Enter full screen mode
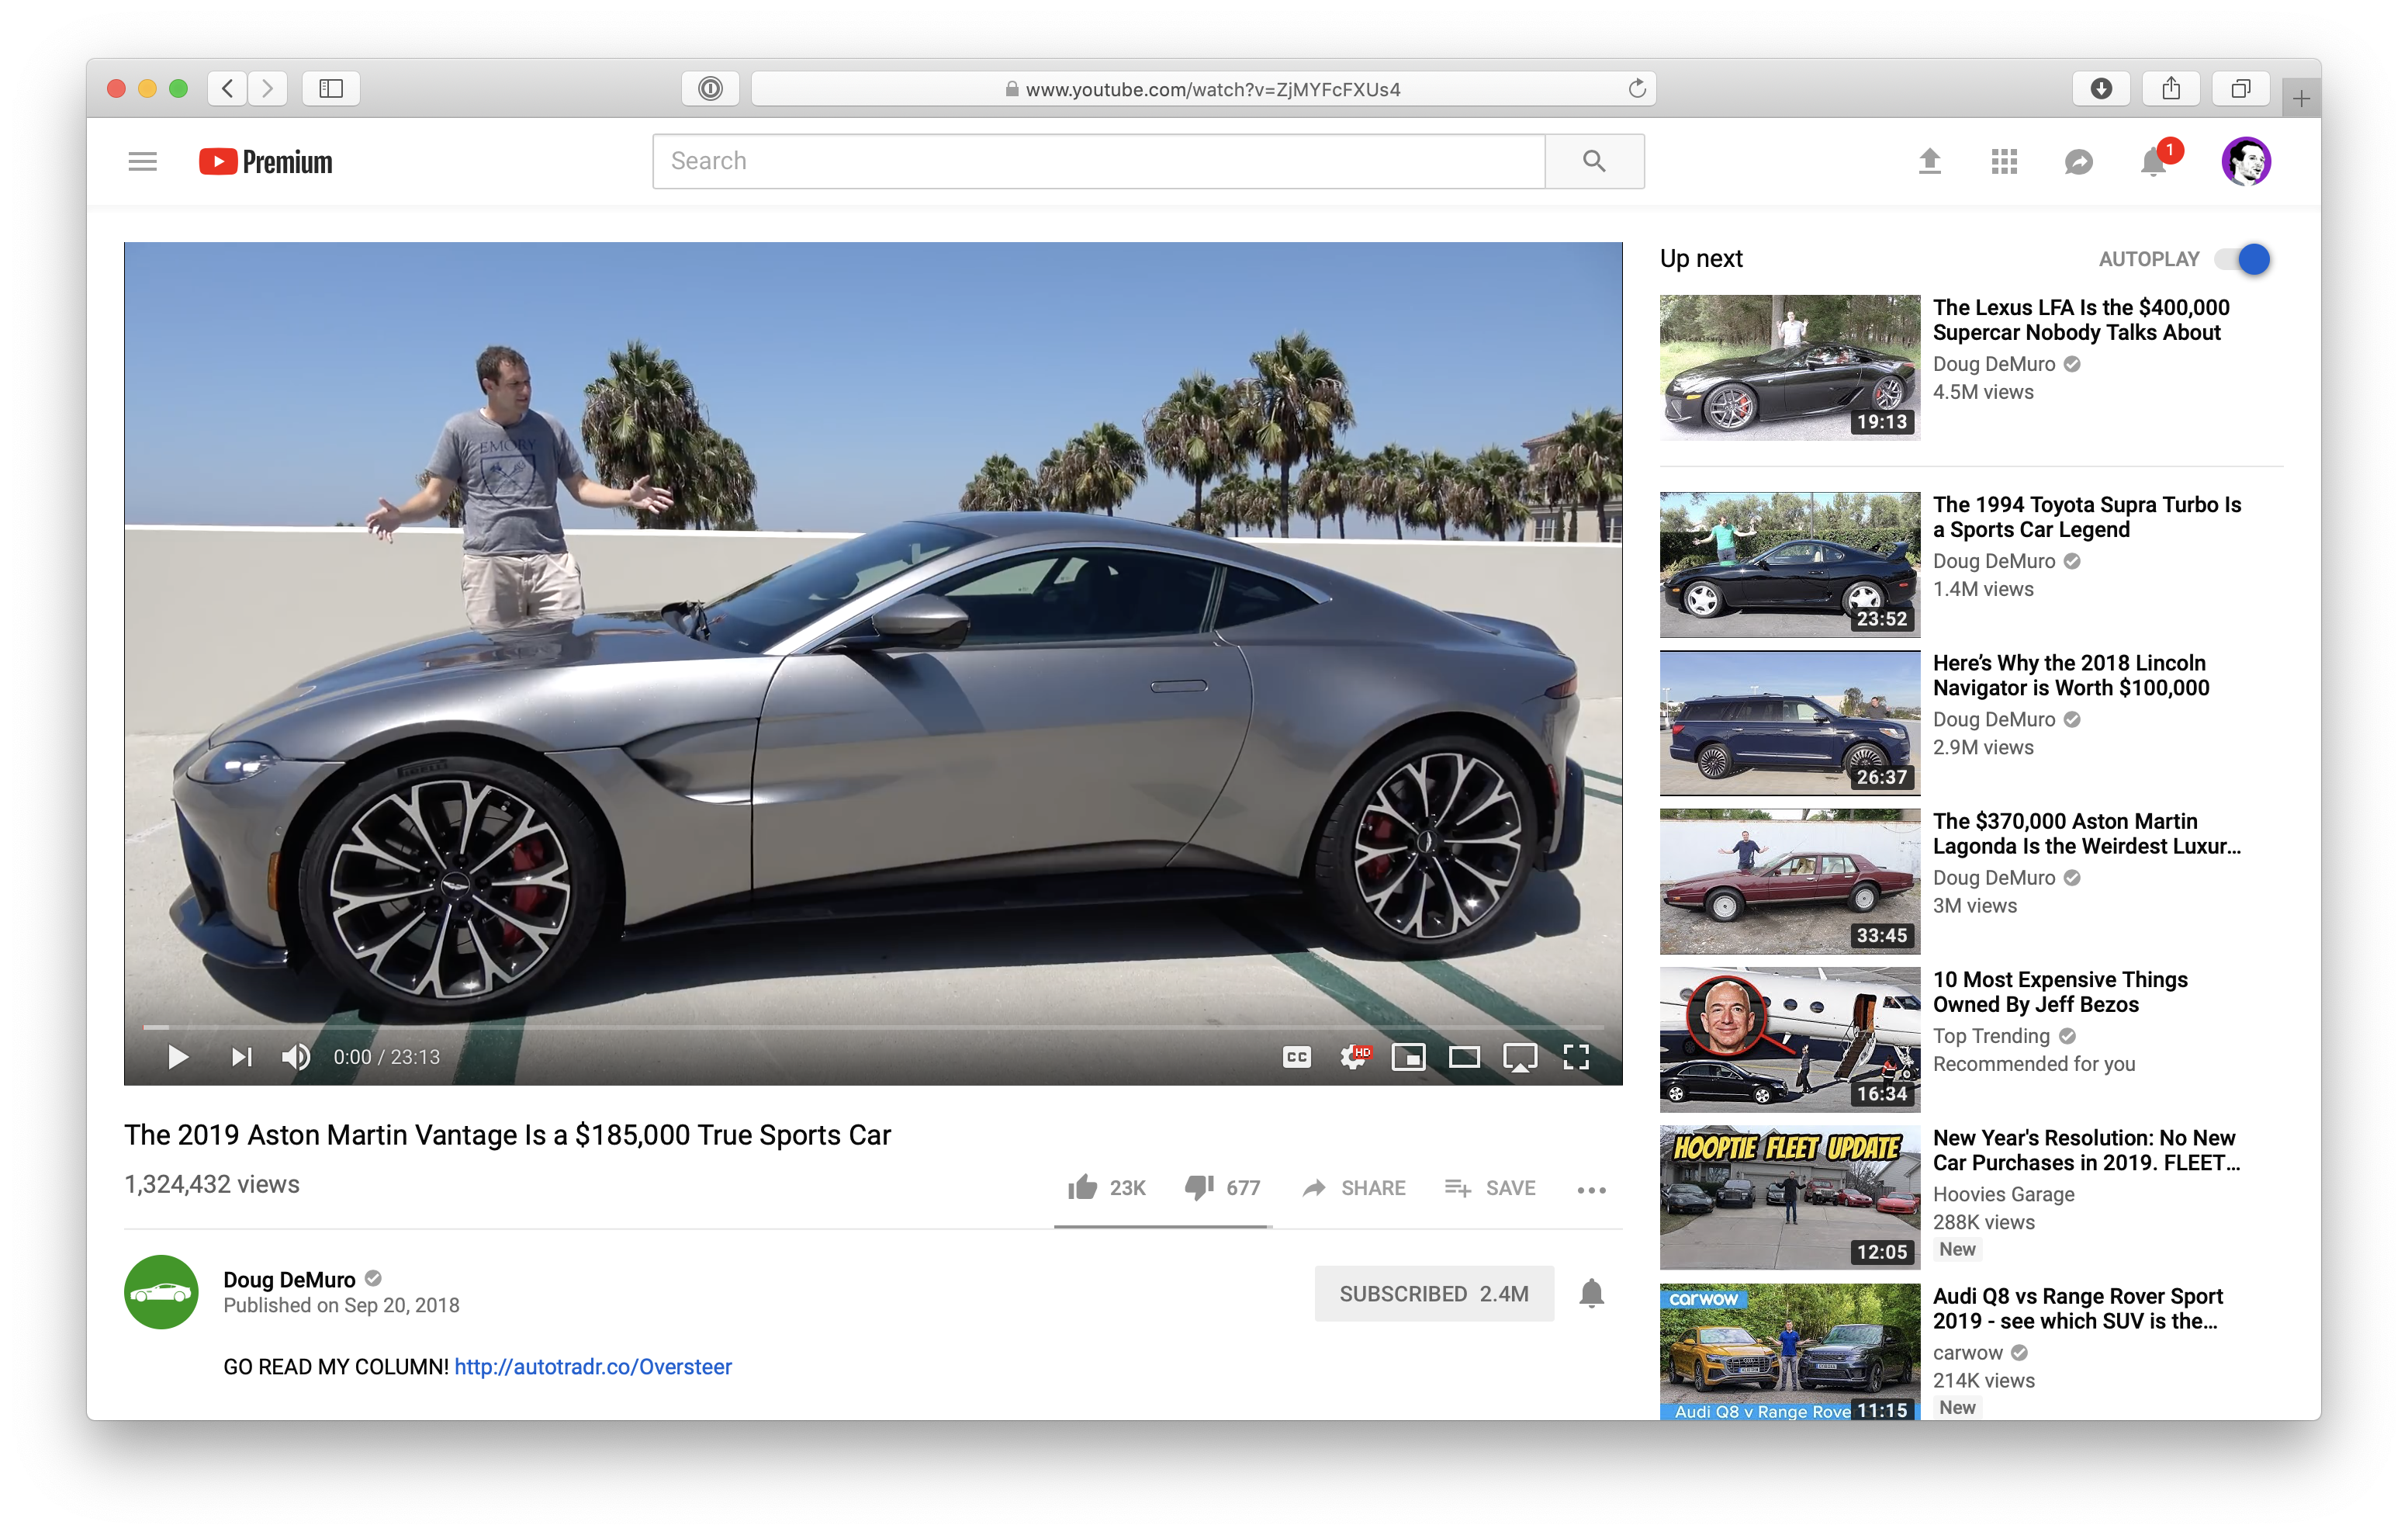Viewport: 2408px width, 1535px height. pyautogui.click(x=1576, y=1057)
